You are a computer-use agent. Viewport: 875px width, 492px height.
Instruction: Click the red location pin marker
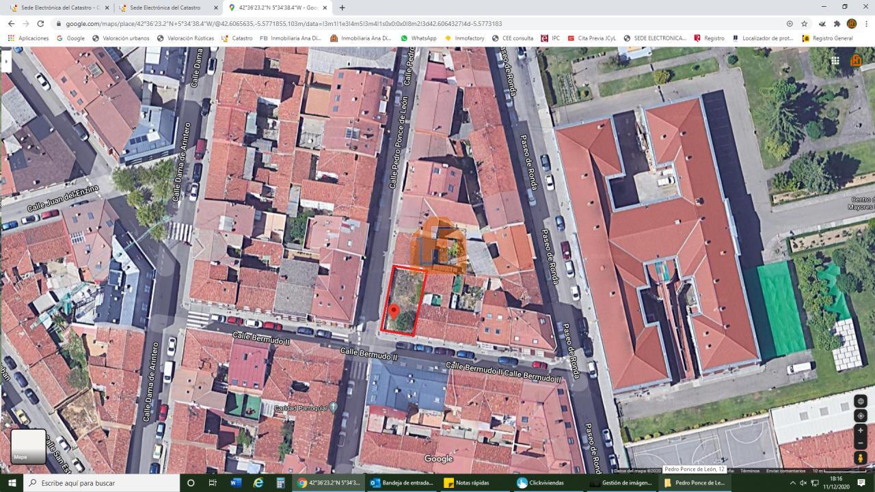click(x=394, y=312)
